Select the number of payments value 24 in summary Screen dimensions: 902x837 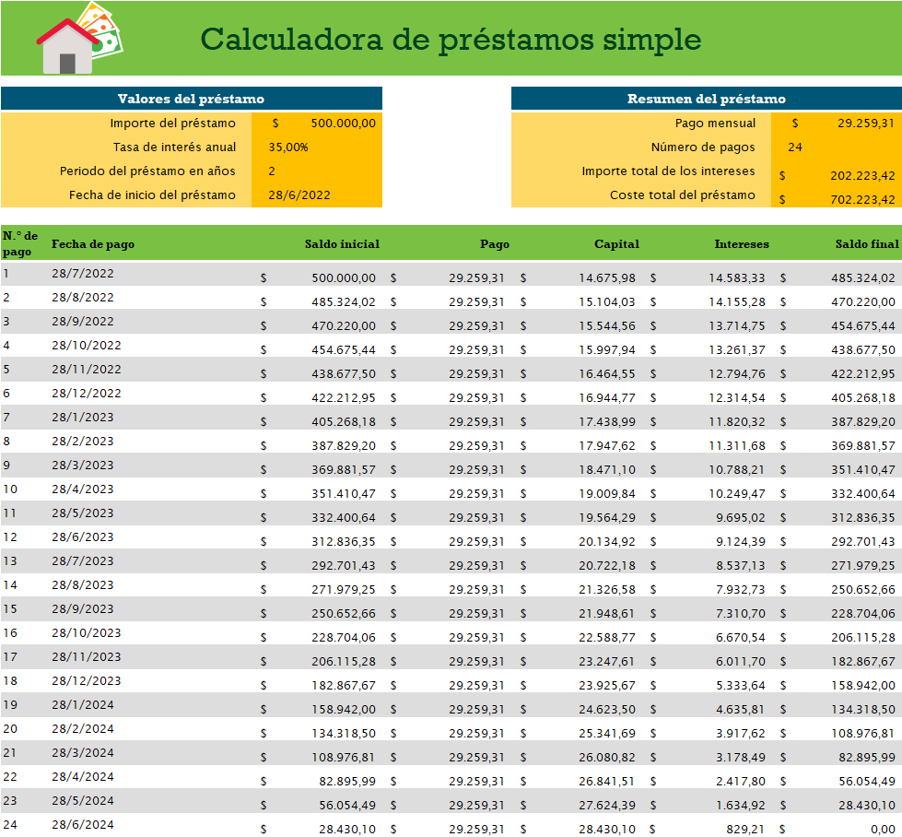795,147
